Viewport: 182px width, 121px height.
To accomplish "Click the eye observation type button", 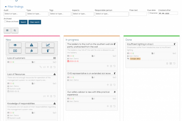I will tap(15, 45).
